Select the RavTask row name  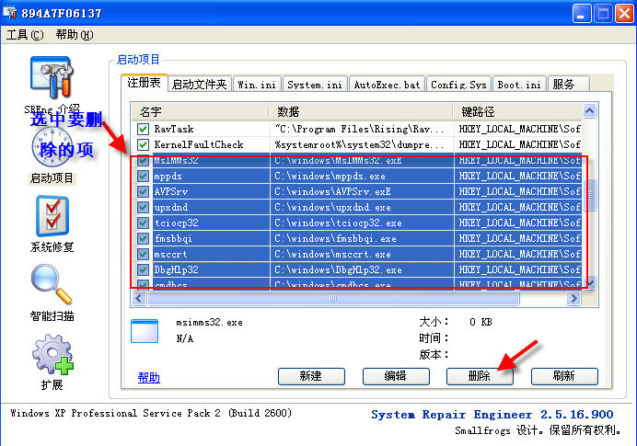point(174,129)
